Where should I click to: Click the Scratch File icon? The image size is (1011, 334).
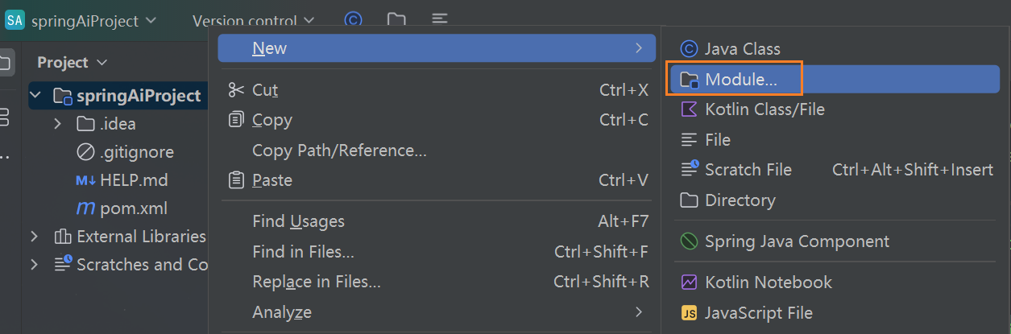689,170
